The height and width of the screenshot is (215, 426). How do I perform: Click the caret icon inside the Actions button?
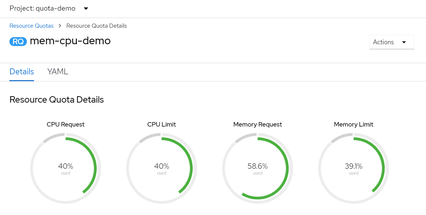404,42
